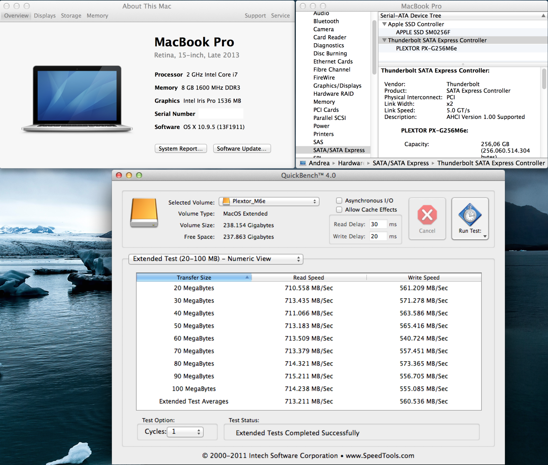Zoom QuickBench with the green button
548x465 pixels.
coord(139,175)
